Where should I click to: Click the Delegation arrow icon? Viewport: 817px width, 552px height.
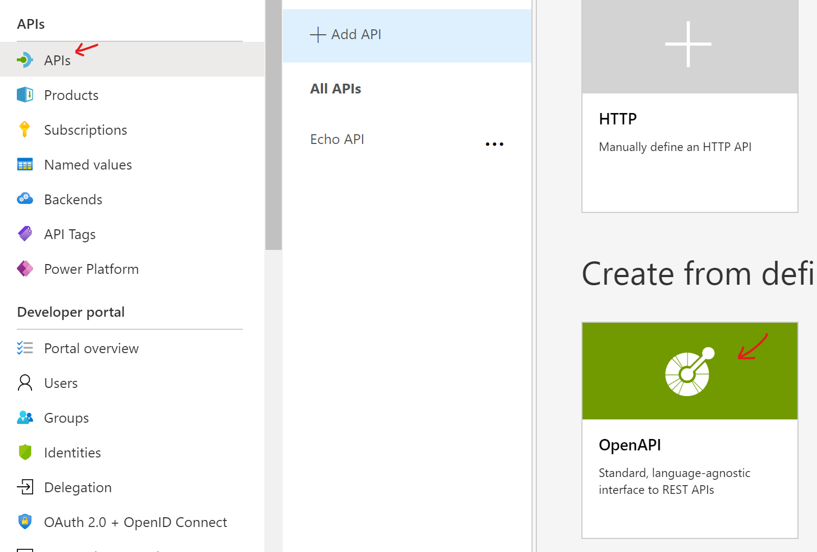pyautogui.click(x=25, y=487)
